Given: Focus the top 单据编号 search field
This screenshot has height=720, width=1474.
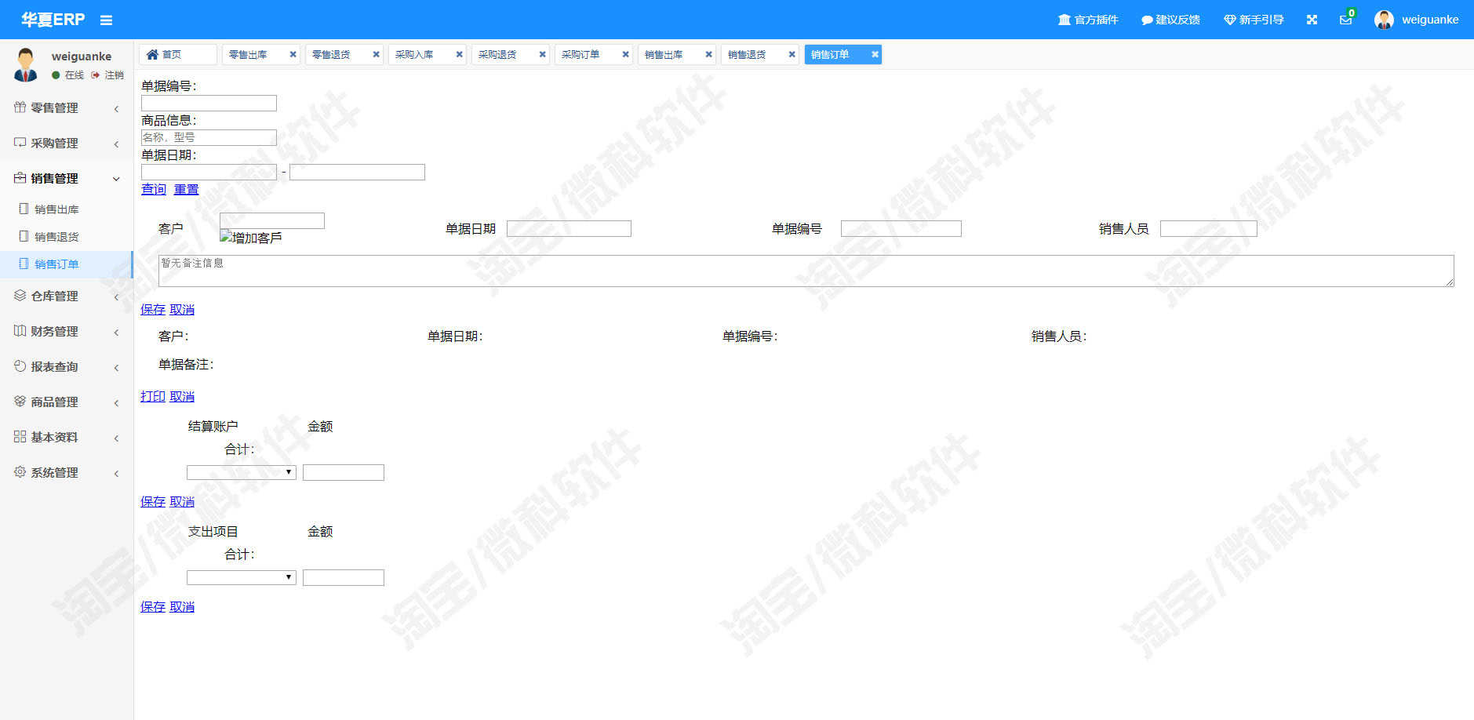Looking at the screenshot, I should click(209, 103).
